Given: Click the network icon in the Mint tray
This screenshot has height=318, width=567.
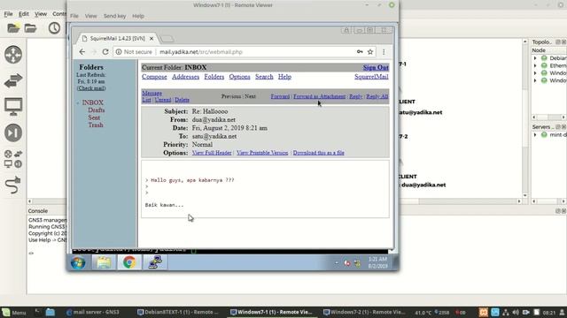Looking at the screenshot, I should coord(506,312).
